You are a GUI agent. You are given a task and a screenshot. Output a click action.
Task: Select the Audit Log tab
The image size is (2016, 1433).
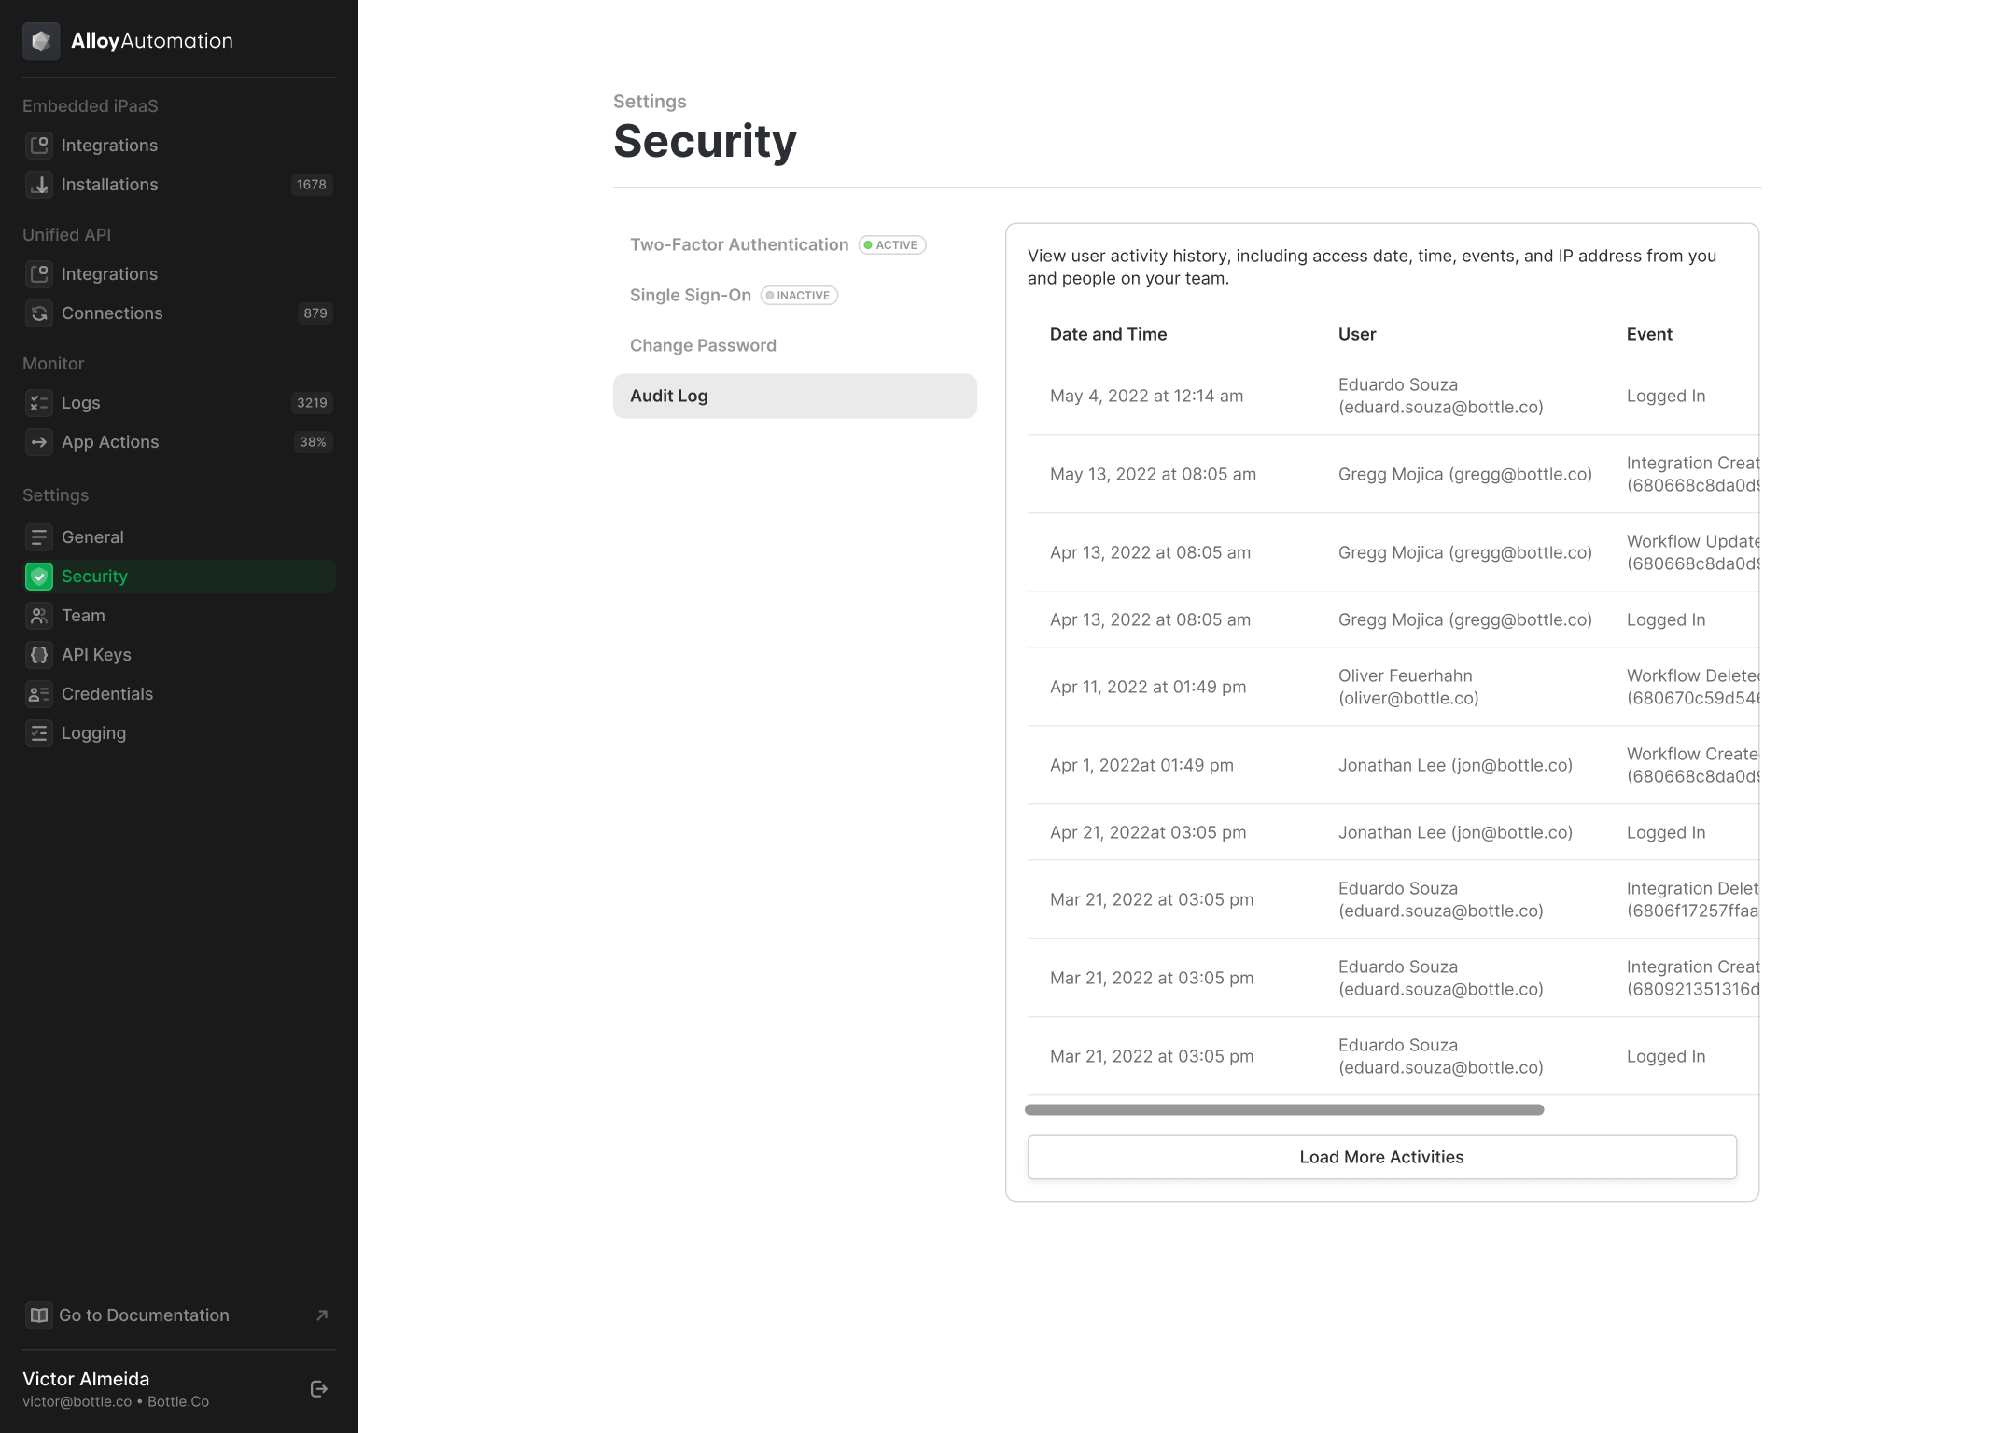click(x=794, y=396)
